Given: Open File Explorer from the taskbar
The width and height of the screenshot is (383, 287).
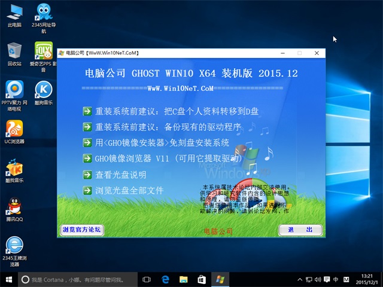Looking at the screenshot, I should click(x=184, y=280).
